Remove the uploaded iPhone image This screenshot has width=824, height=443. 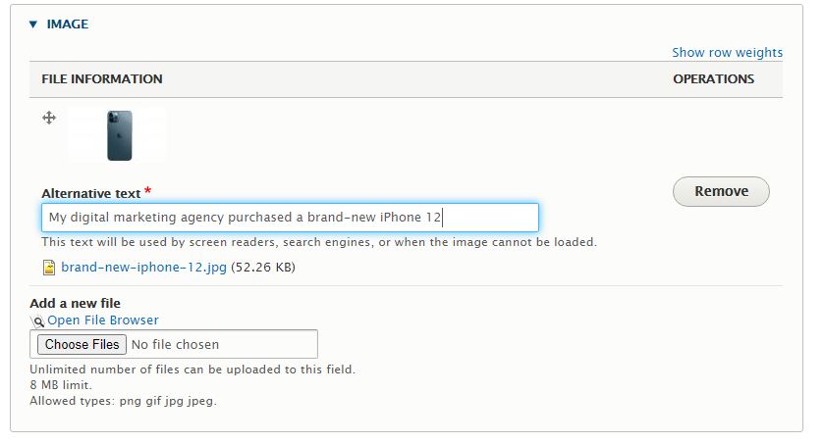pos(721,191)
